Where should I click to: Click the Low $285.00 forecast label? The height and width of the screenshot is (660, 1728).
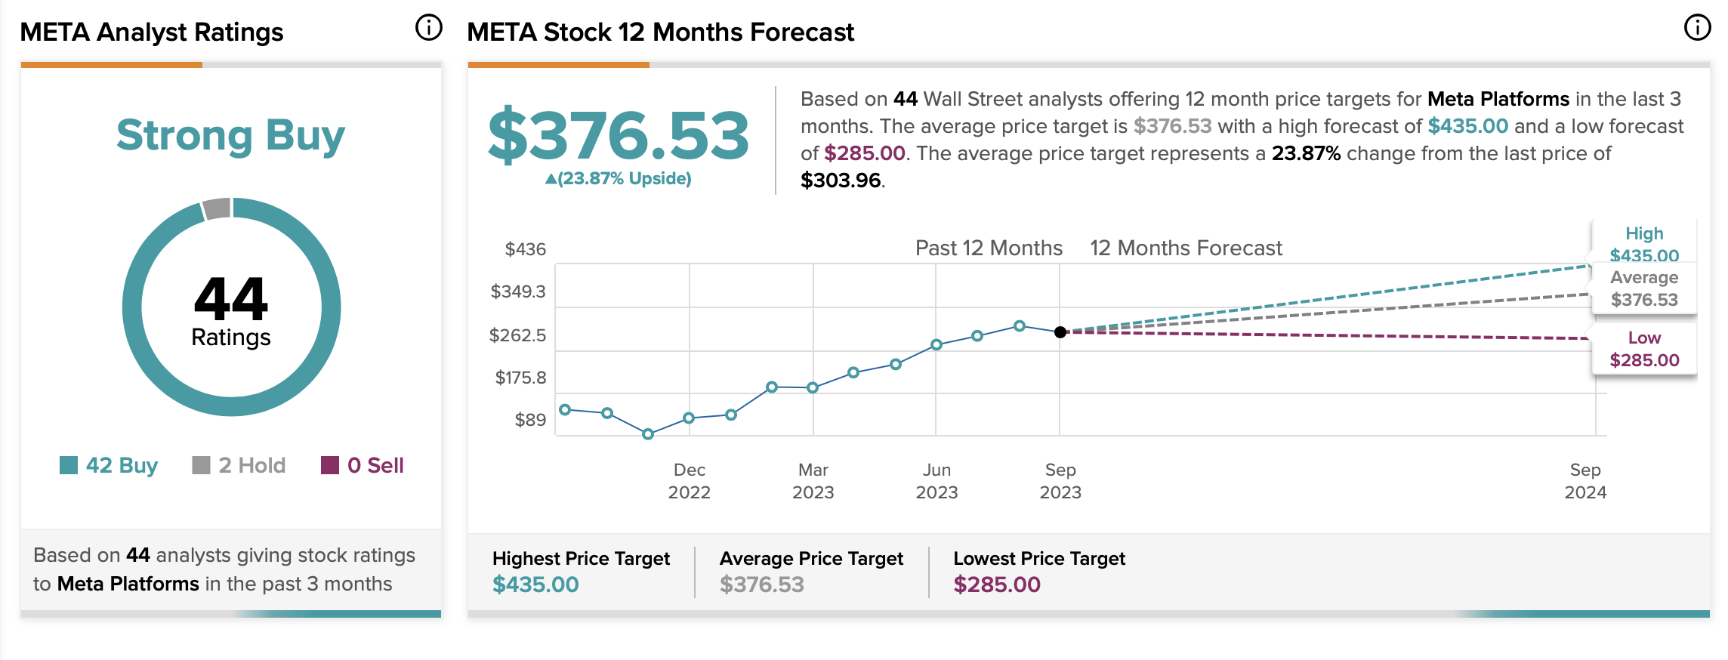1644,349
